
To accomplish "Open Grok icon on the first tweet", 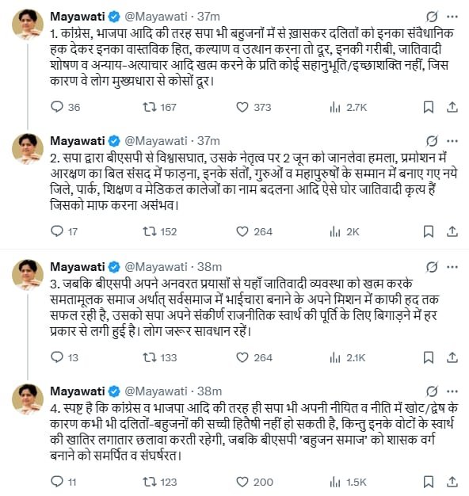I will (x=432, y=17).
